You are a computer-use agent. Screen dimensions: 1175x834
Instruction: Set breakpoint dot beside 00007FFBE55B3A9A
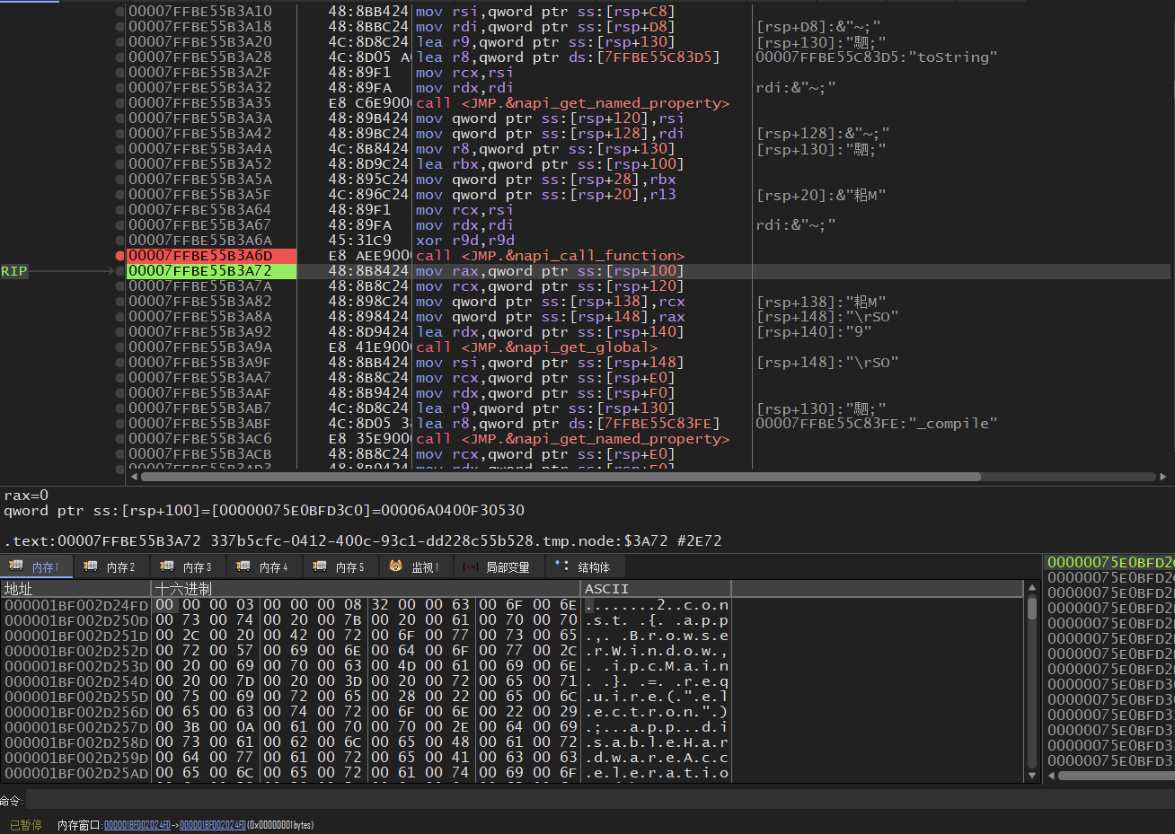(120, 347)
